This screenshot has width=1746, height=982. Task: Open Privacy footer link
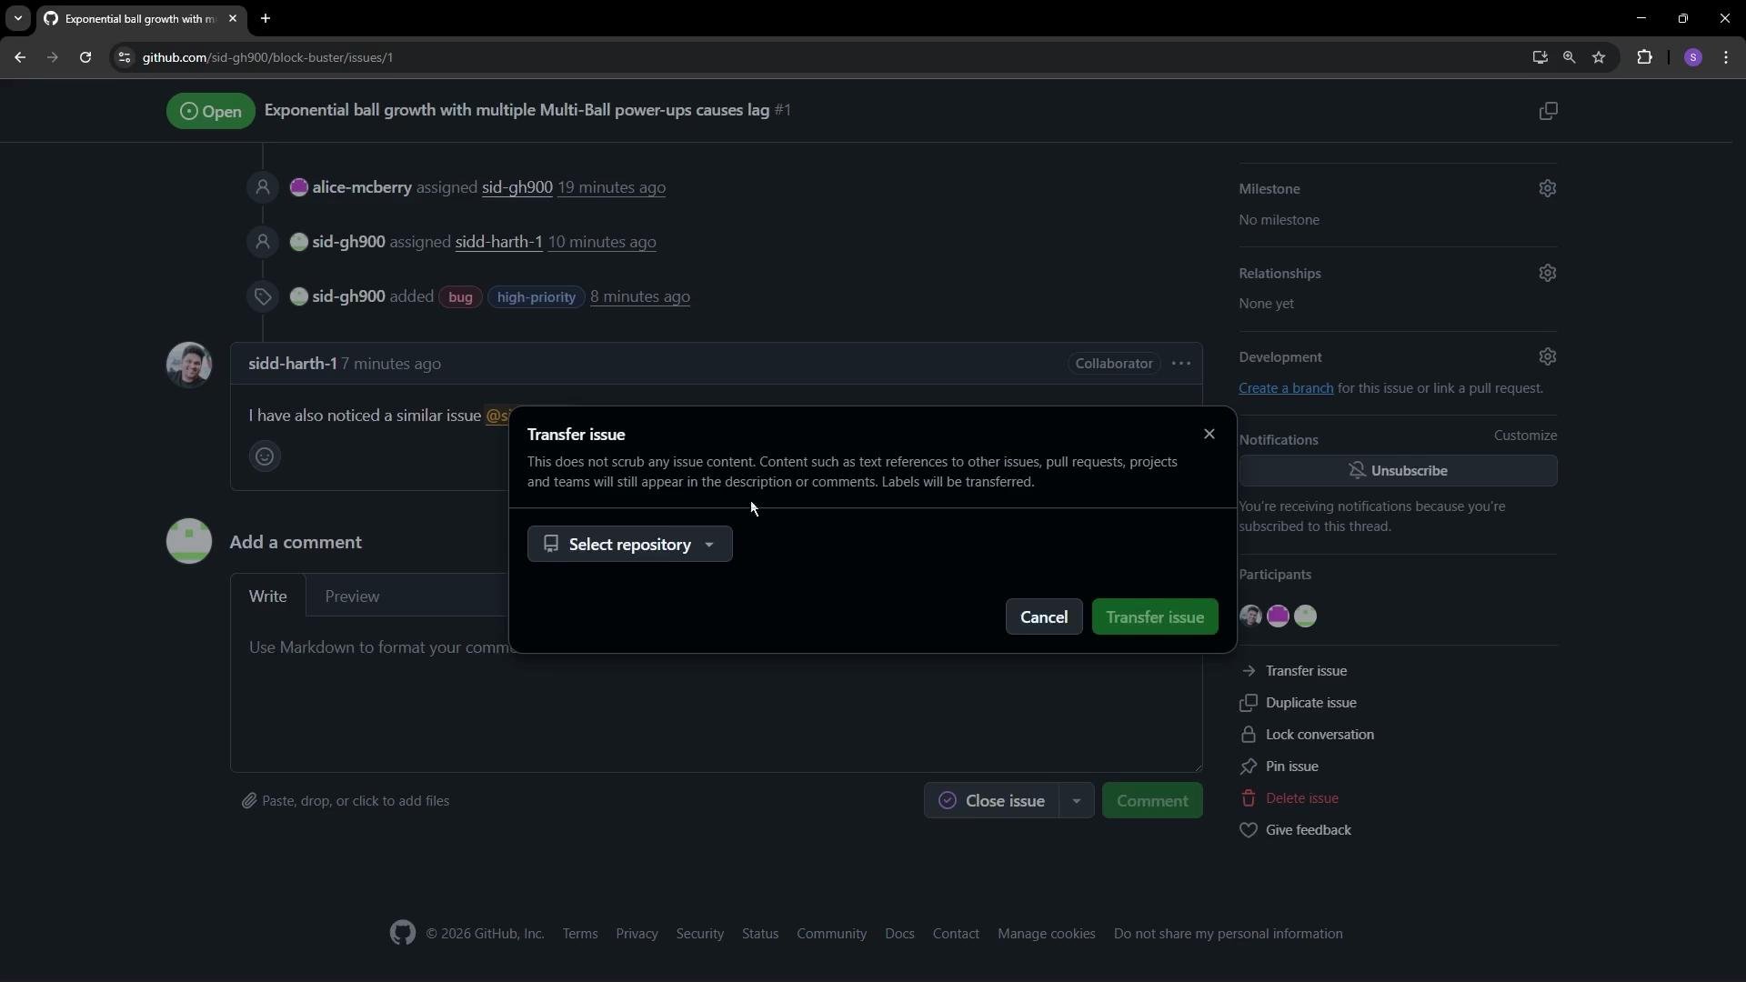point(637,934)
